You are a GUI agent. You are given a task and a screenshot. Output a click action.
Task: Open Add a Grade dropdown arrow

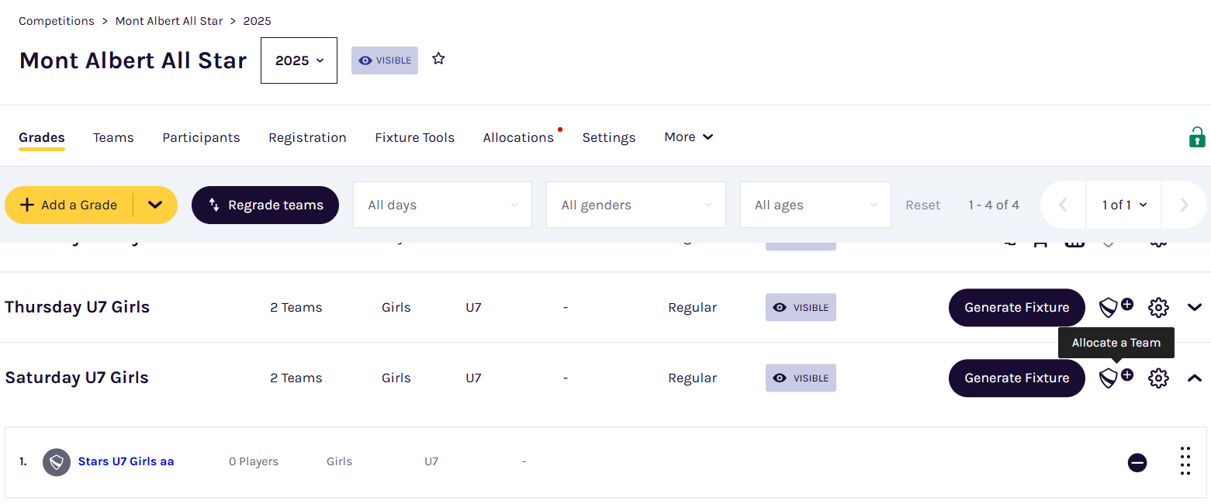pos(155,205)
